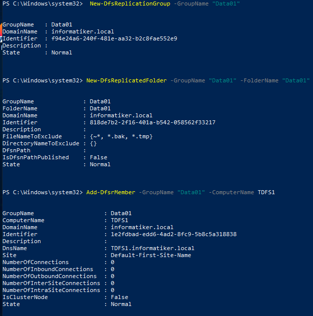
Task: Click the -ComputerName parameter text
Action: click(231, 192)
